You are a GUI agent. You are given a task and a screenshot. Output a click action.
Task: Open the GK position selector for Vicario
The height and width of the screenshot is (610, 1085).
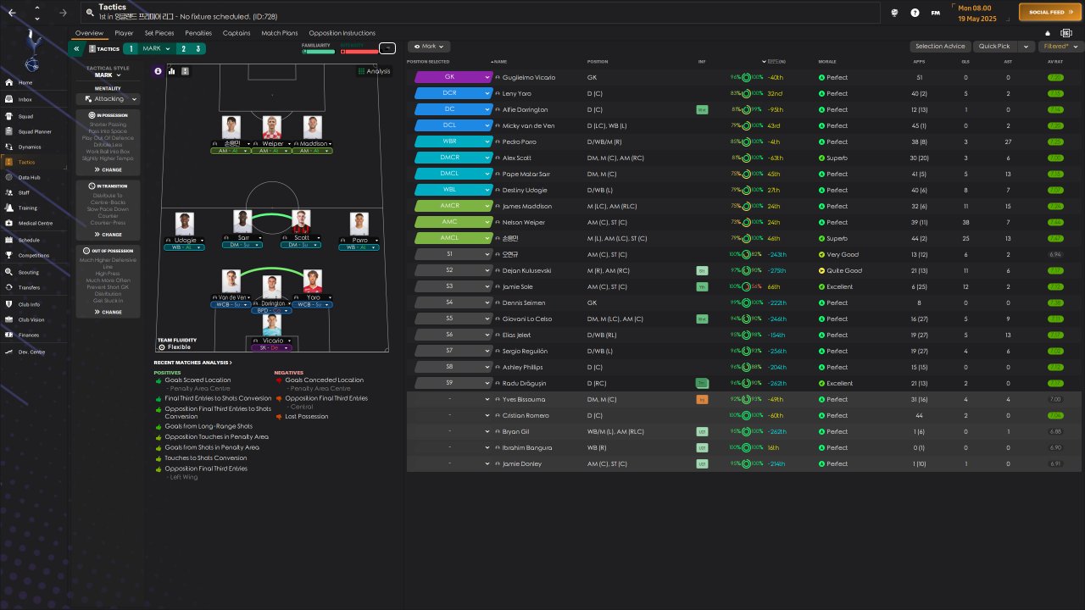click(453, 77)
